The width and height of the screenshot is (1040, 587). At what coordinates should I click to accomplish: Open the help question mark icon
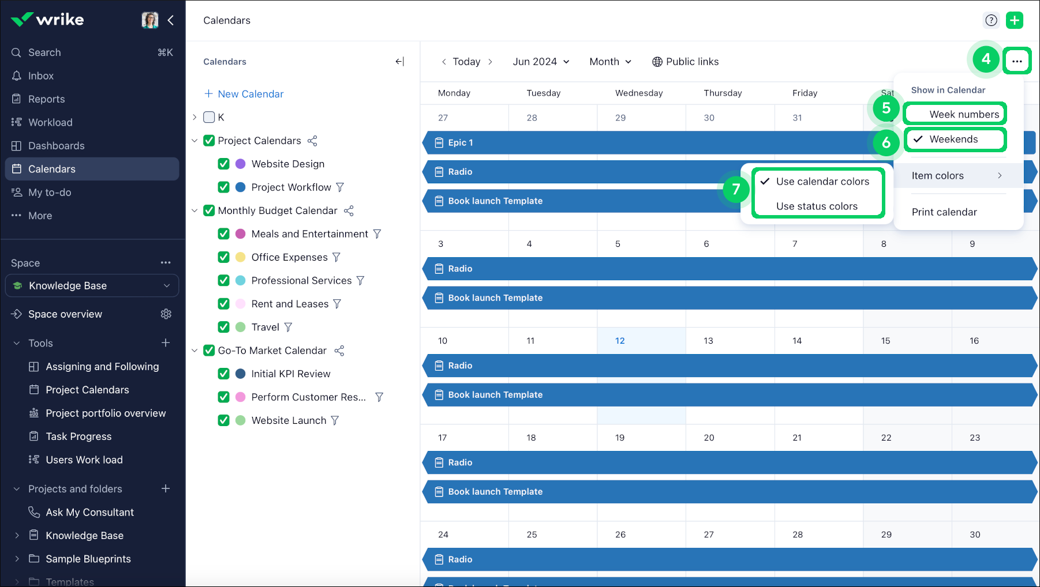tap(991, 20)
